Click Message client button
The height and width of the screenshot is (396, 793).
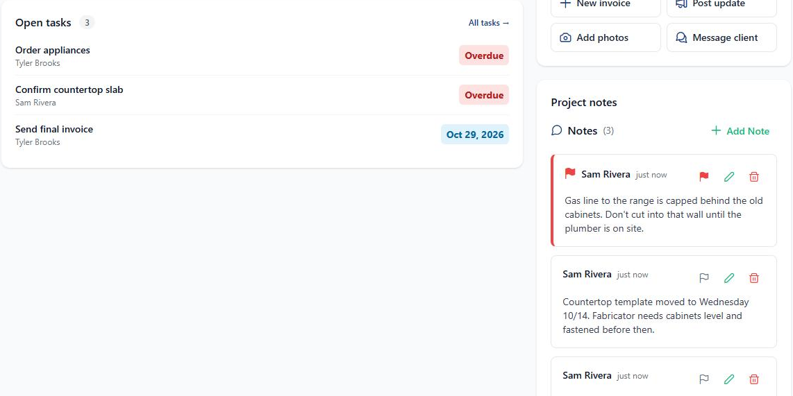tap(721, 37)
